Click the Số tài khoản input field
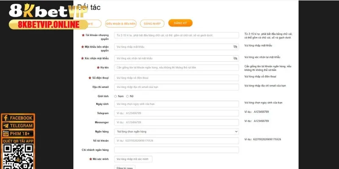This screenshot has width=339, height=169. tap(176, 140)
